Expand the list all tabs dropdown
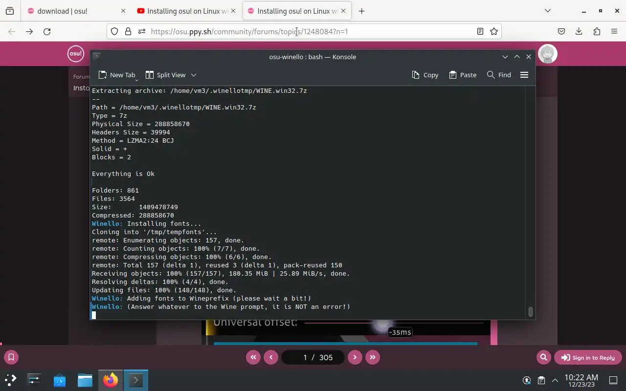Screen dimensions: 626x391 (x=548, y=11)
